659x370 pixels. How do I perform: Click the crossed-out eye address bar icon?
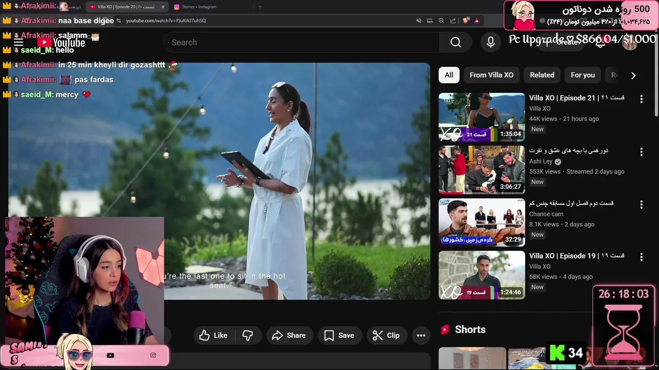(419, 21)
